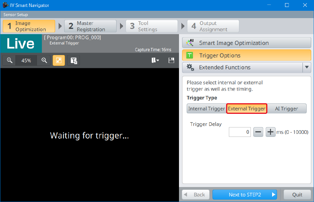
Task: Select the AI Trigger type
Action: (x=286, y=109)
